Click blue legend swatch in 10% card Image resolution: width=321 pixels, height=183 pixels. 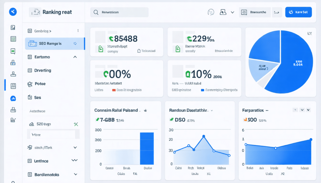click(x=203, y=90)
